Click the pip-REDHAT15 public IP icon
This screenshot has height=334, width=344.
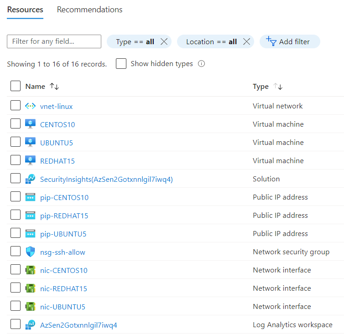pyautogui.click(x=30, y=215)
